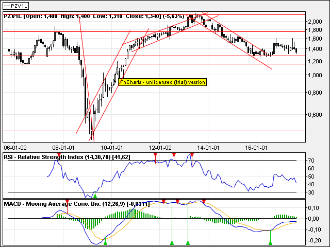Click the MACD axis value 0,10
330x247 pixels.
[x=313, y=208]
